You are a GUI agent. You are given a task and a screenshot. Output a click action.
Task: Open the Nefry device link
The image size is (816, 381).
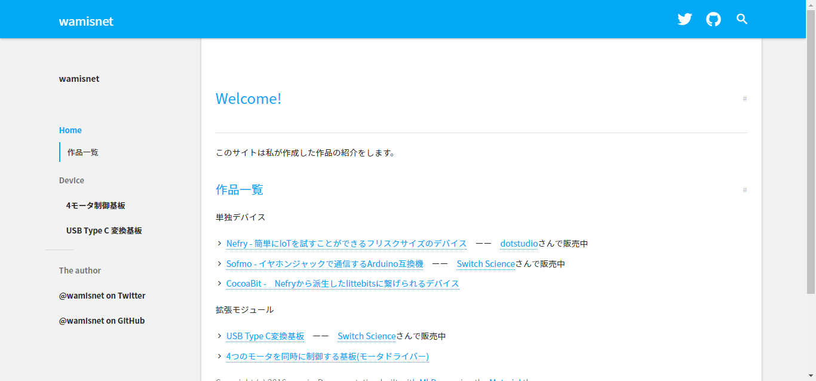click(x=346, y=244)
